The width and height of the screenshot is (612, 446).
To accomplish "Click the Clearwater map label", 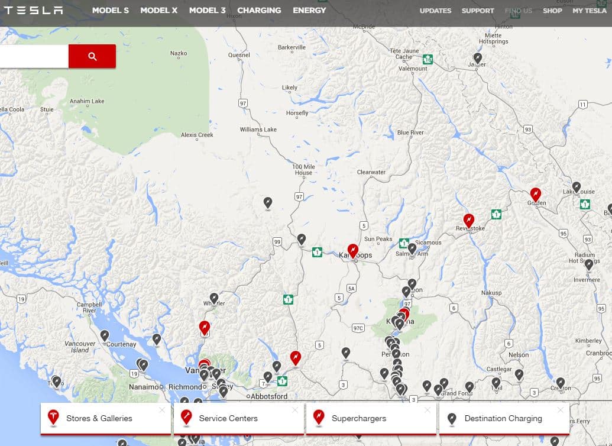I will pyautogui.click(x=371, y=172).
